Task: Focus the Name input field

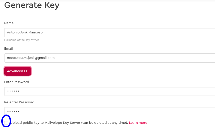Action: click(110, 32)
